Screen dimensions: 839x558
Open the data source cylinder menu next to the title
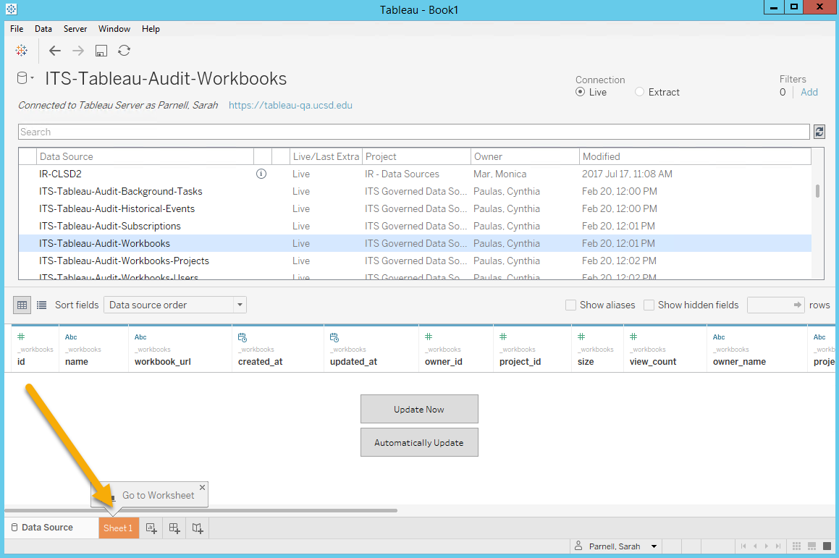point(25,78)
